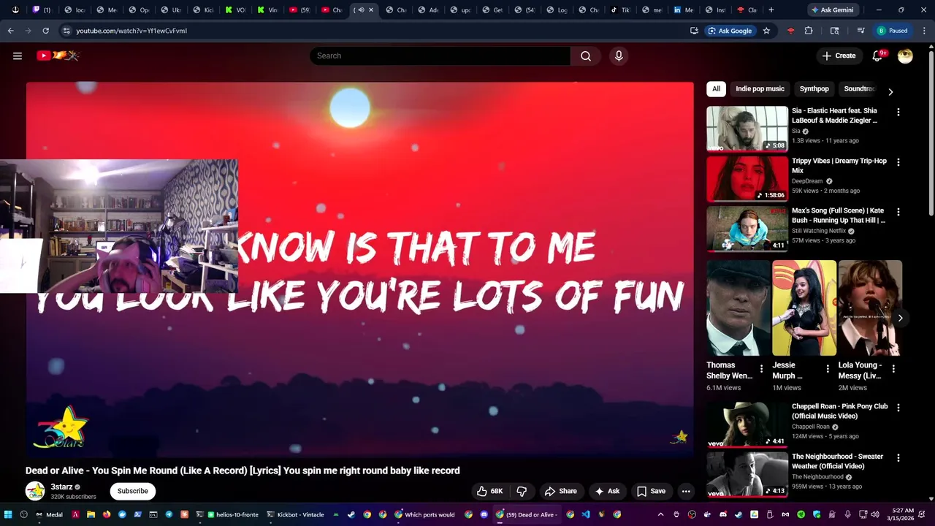Open the Create menu
This screenshot has width=935, height=526.
[x=839, y=56]
